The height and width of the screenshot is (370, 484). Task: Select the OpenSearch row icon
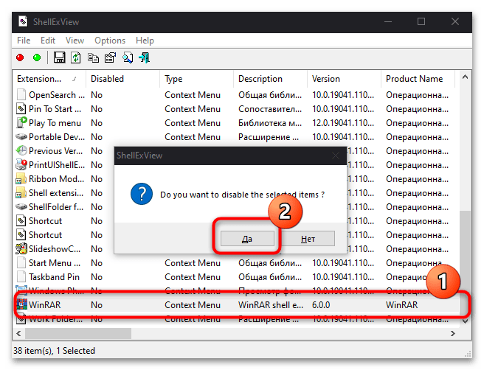pyautogui.click(x=21, y=94)
